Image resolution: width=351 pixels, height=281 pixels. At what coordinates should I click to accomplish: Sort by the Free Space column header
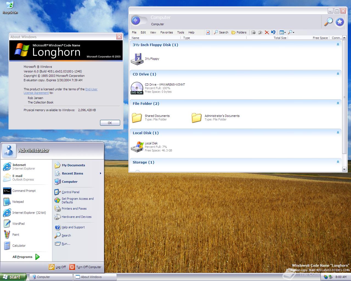[x=308, y=38]
